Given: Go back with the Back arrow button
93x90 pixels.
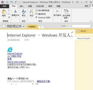Looking at the screenshot, I should point(7,2).
